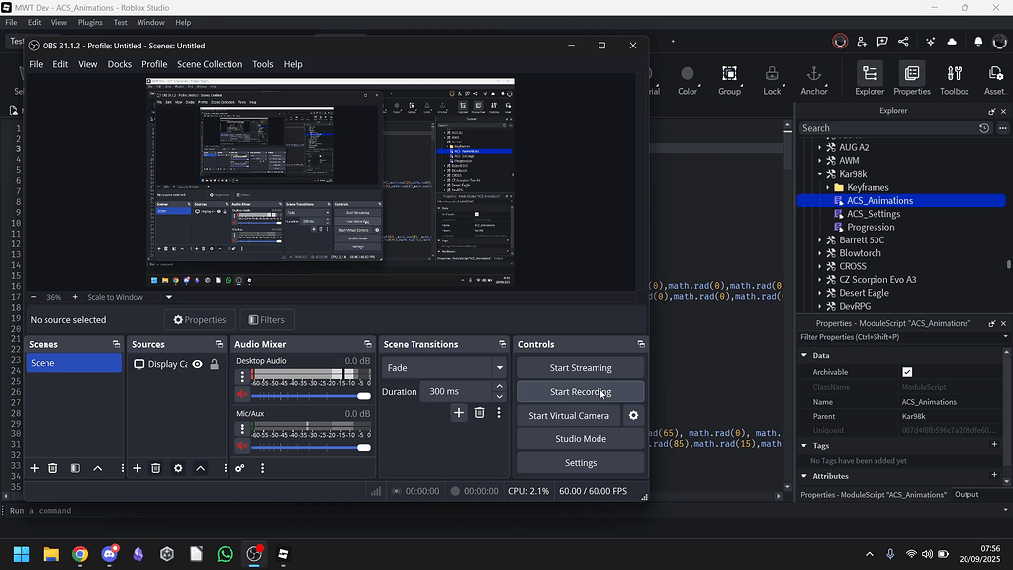Open virtual camera settings gear
1013x570 pixels.
pyautogui.click(x=634, y=416)
